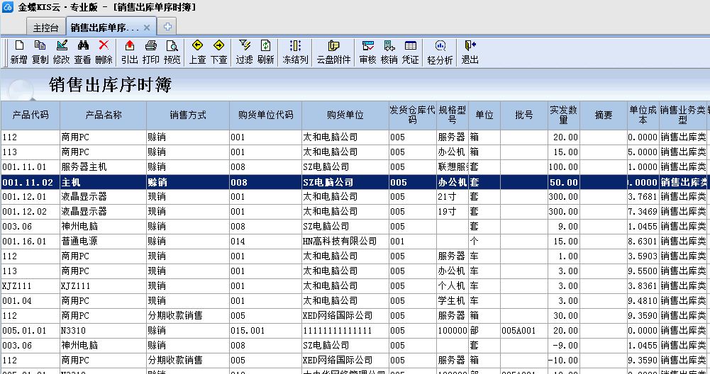The width and height of the screenshot is (710, 374).
Task: Click the 规格型号 column header
Action: (x=453, y=115)
